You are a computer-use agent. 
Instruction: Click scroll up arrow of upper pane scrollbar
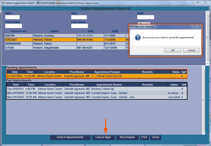click(x=207, y=13)
